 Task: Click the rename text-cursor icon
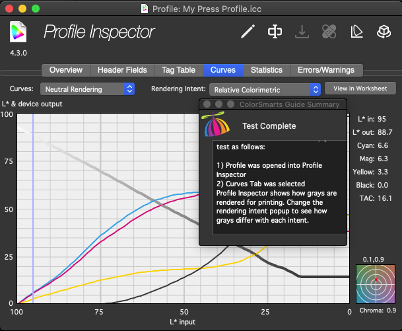pos(275,31)
